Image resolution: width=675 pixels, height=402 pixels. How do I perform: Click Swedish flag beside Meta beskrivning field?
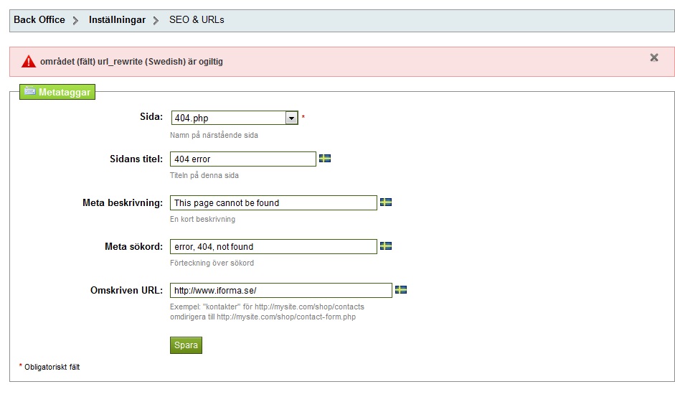point(386,202)
